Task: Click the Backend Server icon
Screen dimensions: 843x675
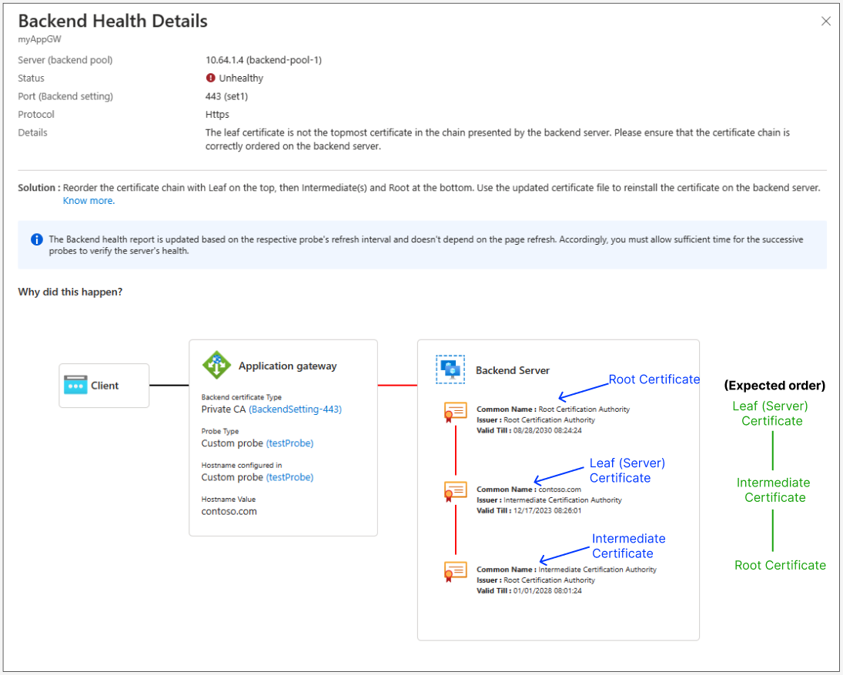Action: (450, 369)
